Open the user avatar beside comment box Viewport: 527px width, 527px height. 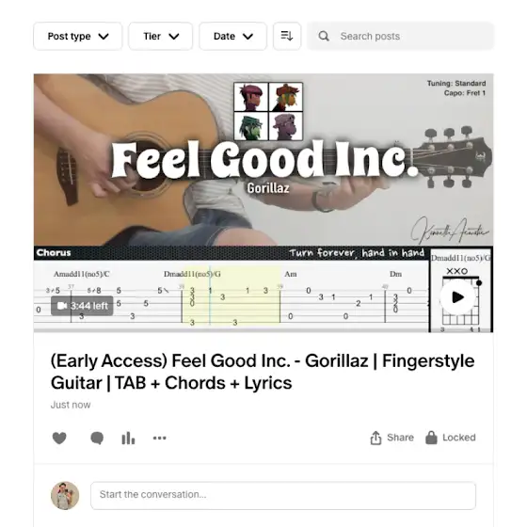[x=65, y=495]
